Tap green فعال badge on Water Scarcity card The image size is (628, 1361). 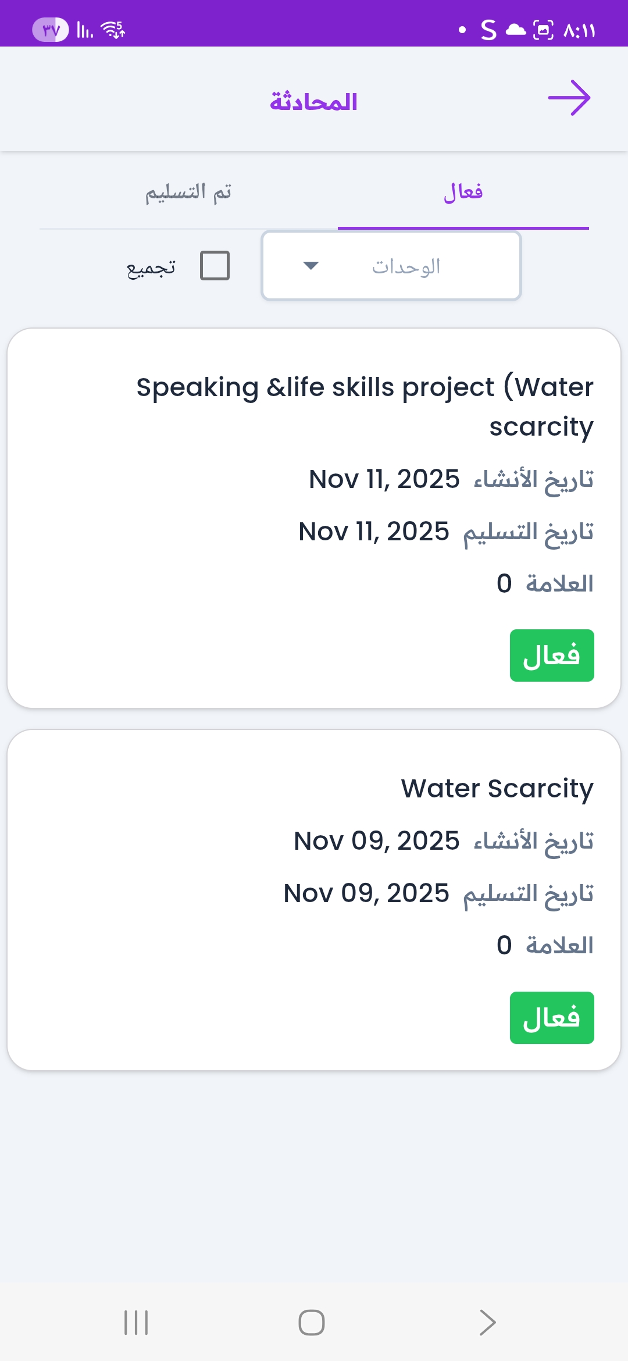[551, 1018]
